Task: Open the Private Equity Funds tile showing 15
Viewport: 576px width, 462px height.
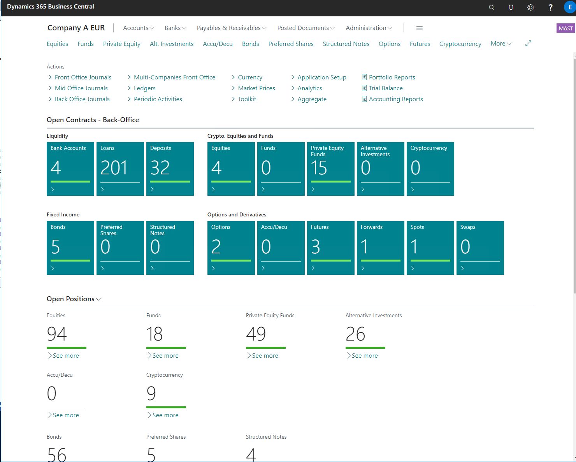Action: click(x=331, y=169)
